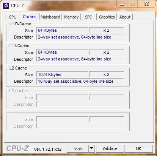157x156 pixels.
Task: Click the disabled maximize button
Action: (132, 4)
